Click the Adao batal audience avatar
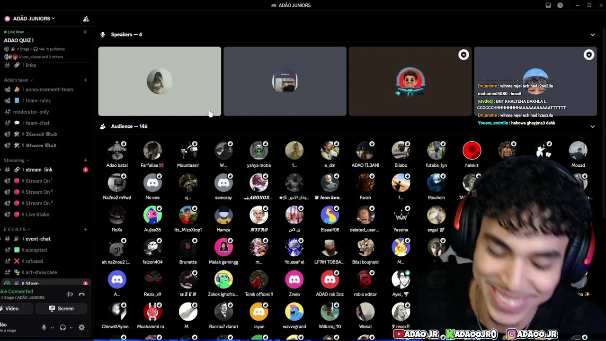The height and width of the screenshot is (341, 606). click(117, 151)
